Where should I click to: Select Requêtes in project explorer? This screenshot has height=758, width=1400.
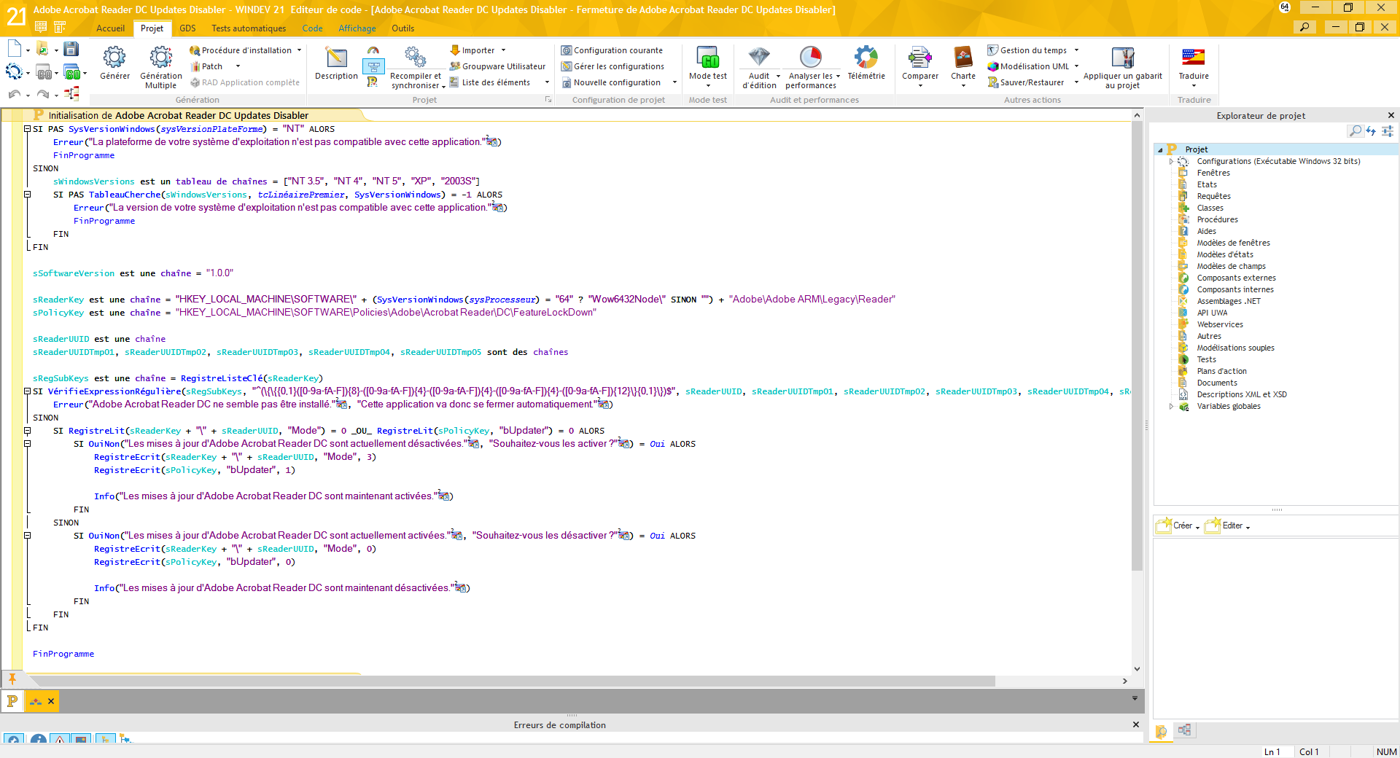1213,196
